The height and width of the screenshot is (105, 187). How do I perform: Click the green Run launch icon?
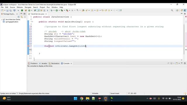pyautogui.click(x=57, y=10)
